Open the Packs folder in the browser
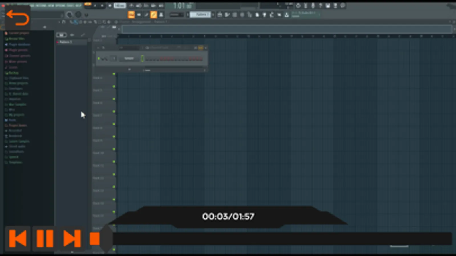This screenshot has width=456, height=256. (11, 120)
